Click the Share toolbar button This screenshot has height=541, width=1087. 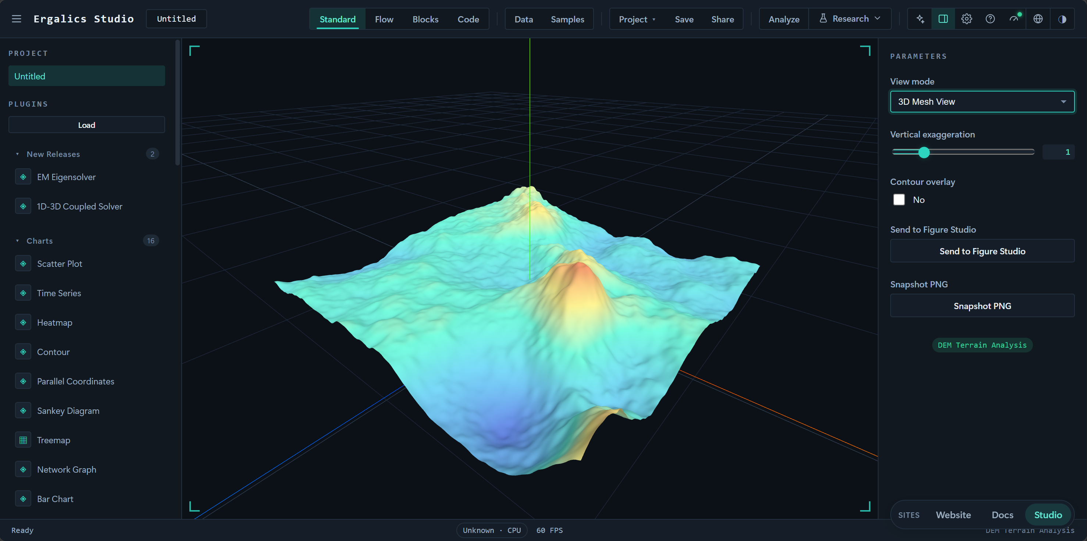pyautogui.click(x=723, y=19)
